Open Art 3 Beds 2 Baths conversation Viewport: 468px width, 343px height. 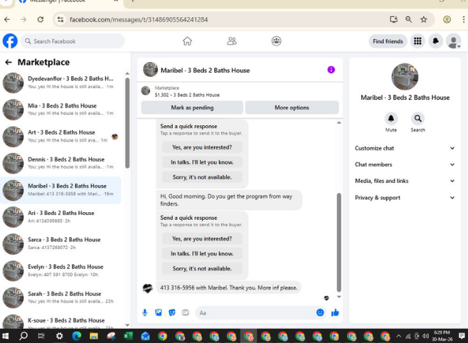click(60, 136)
